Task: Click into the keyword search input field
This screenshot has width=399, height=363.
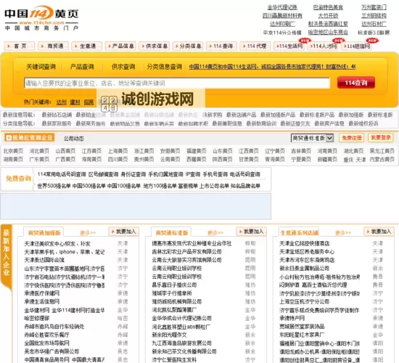Action: point(177,83)
